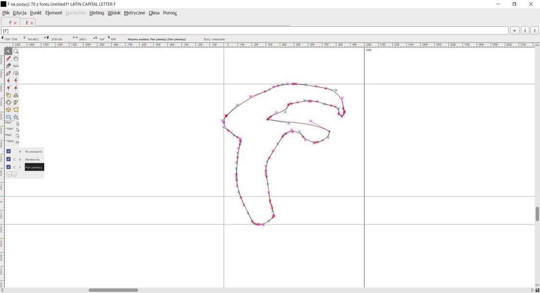The width and height of the screenshot is (540, 293).
Task: Select the Knife cut tool
Action: tap(9, 66)
